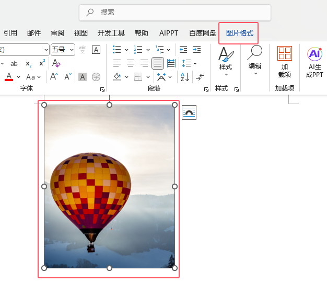Open the 开发工具 tab

tap(111, 33)
